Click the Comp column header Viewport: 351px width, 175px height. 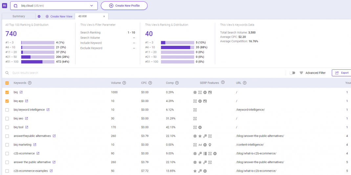pyautogui.click(x=170, y=83)
